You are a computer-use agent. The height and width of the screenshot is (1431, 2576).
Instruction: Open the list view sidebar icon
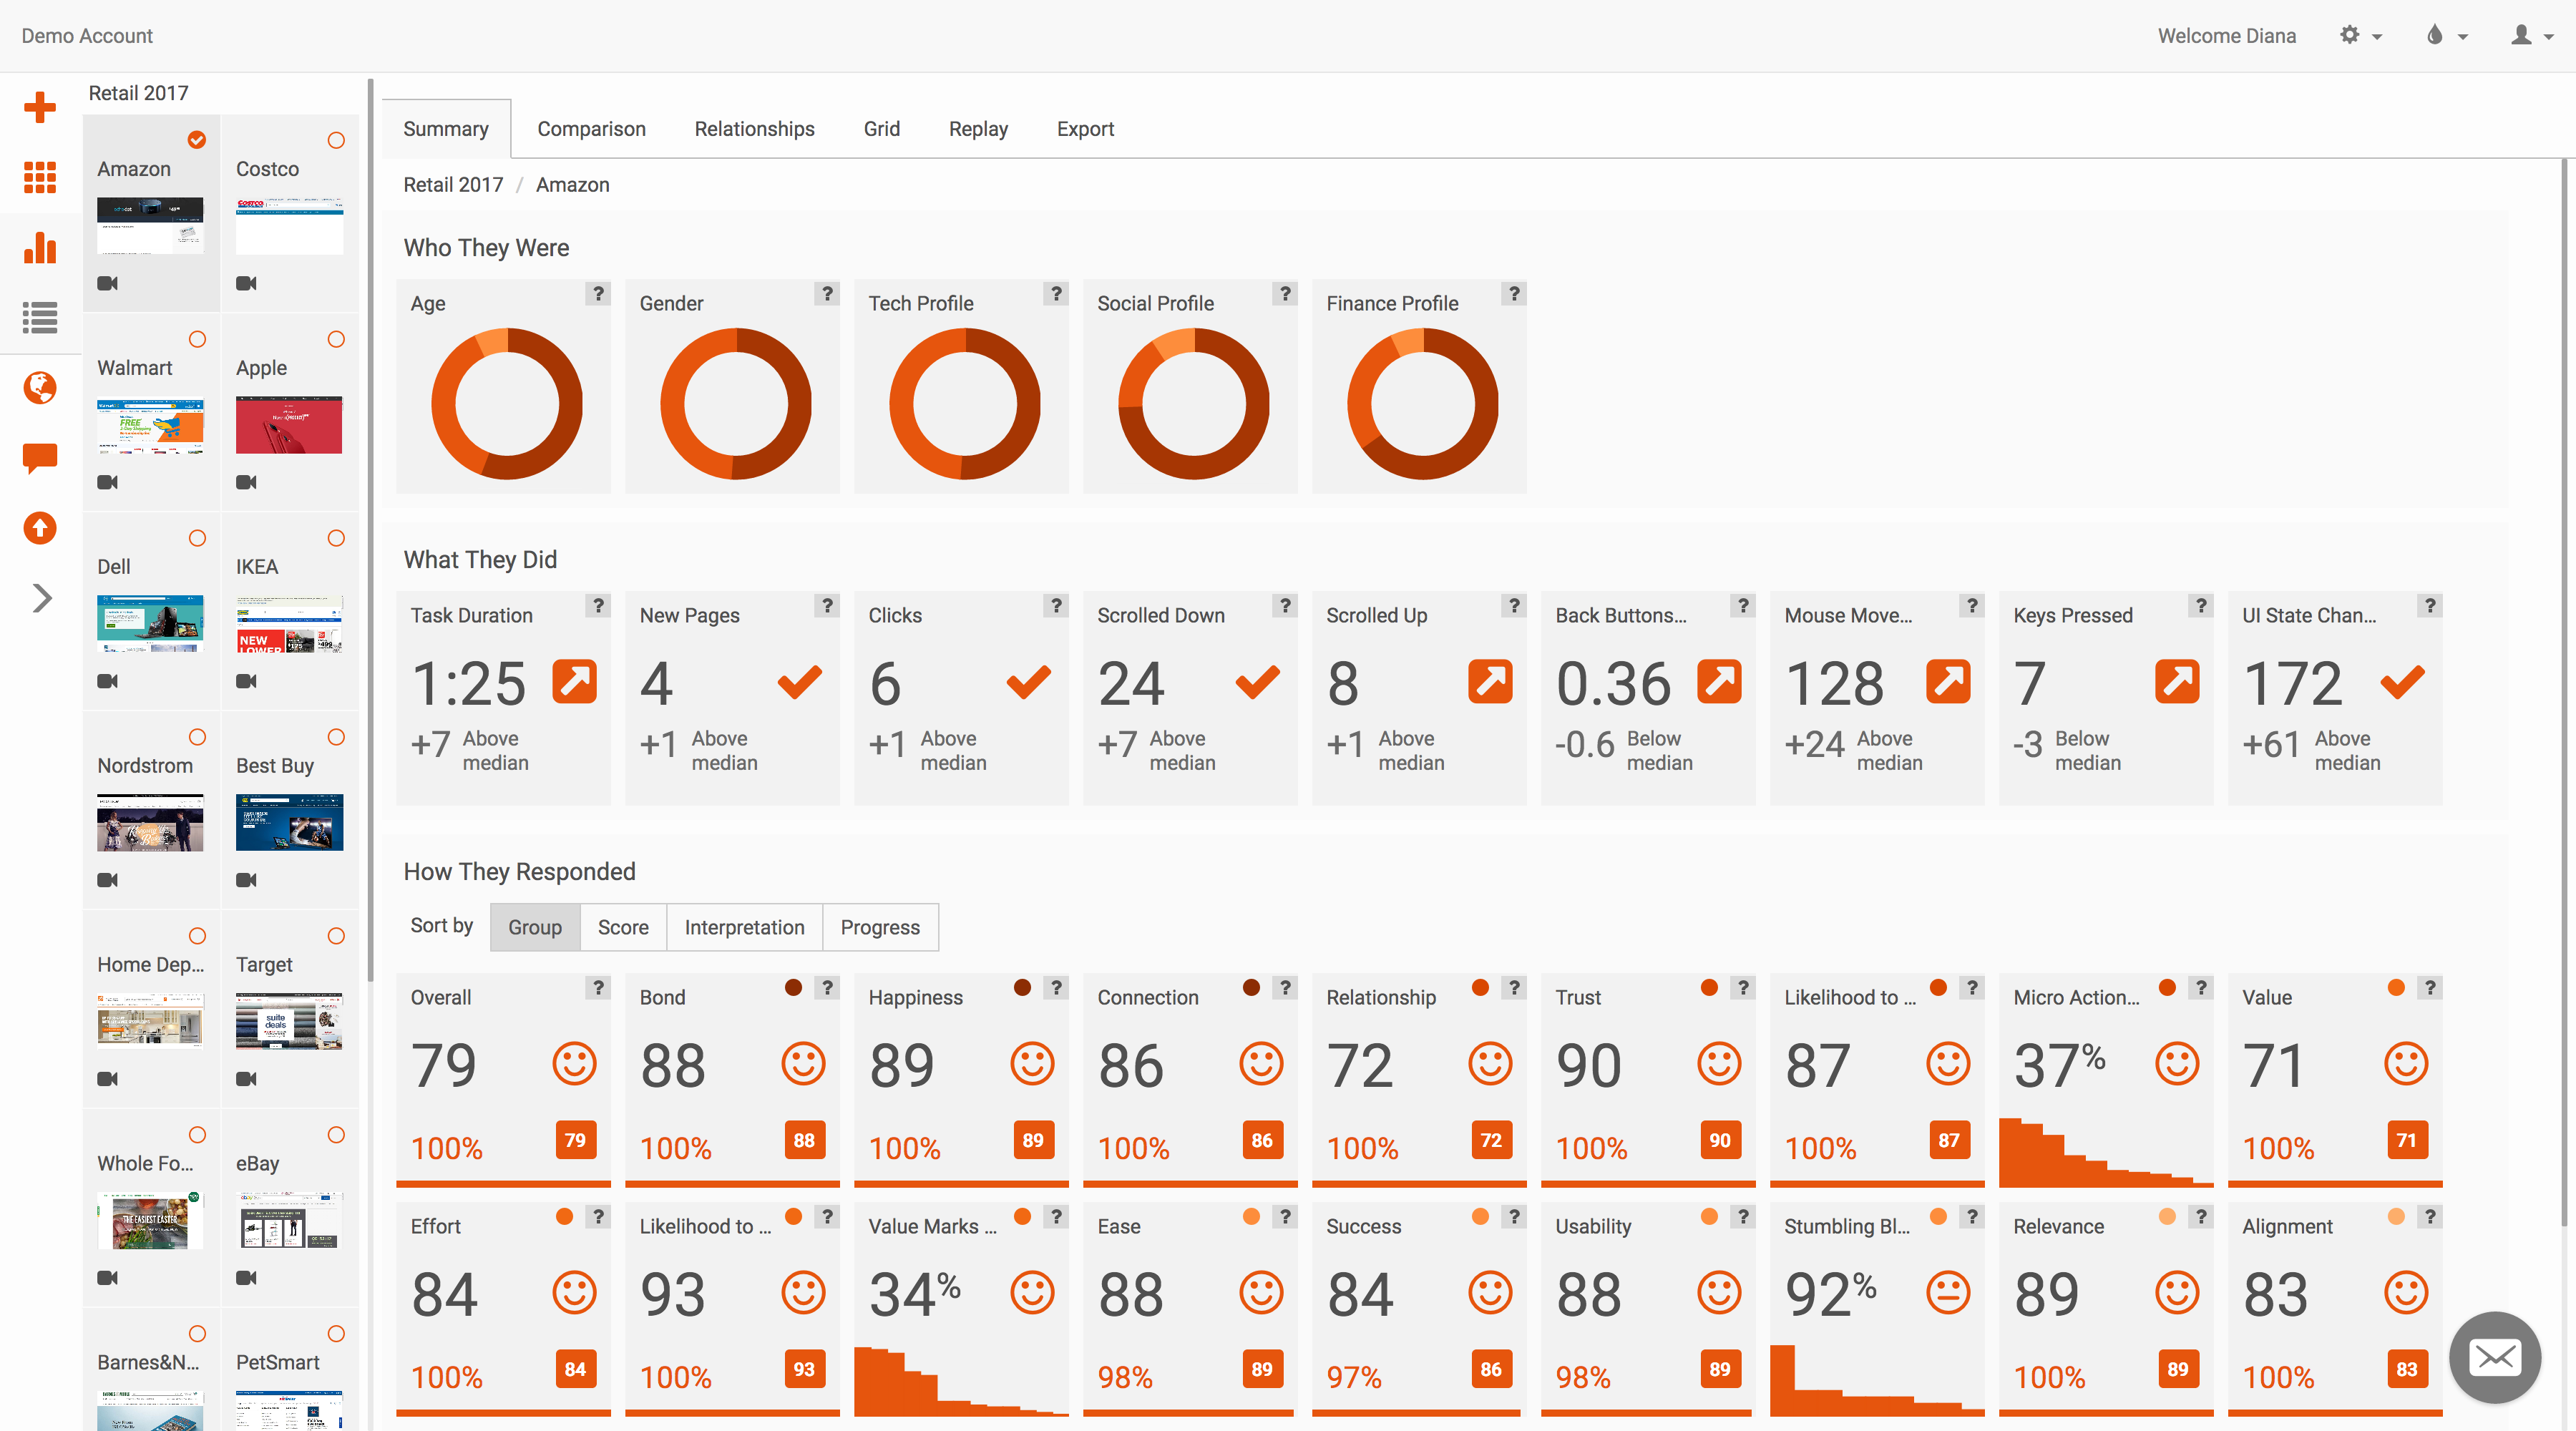pyautogui.click(x=40, y=318)
